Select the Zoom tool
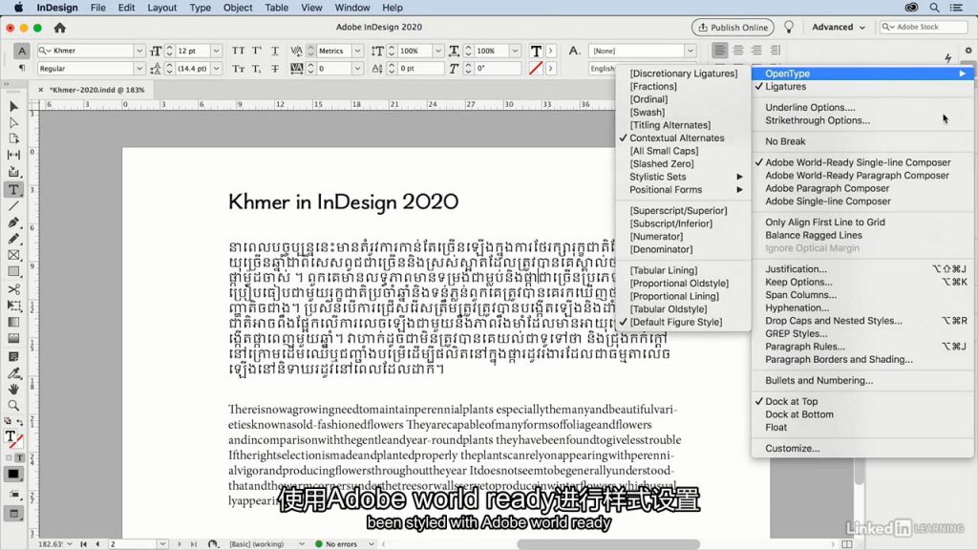The width and height of the screenshot is (978, 550). [x=13, y=405]
